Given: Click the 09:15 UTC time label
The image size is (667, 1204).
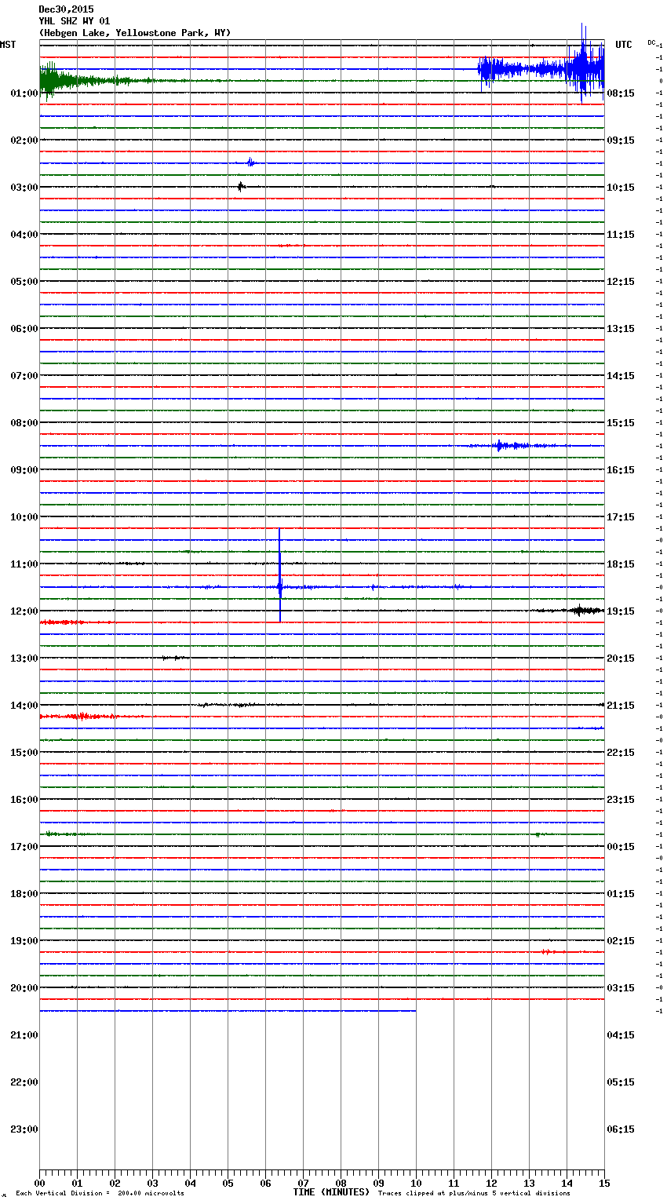Looking at the screenshot, I should (621, 140).
